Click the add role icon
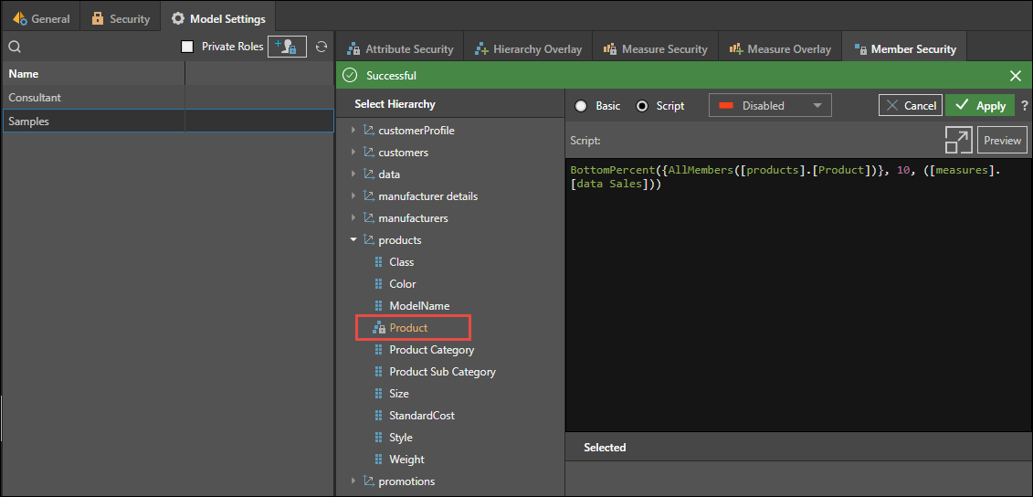Image resolution: width=1033 pixels, height=497 pixels. coord(287,47)
